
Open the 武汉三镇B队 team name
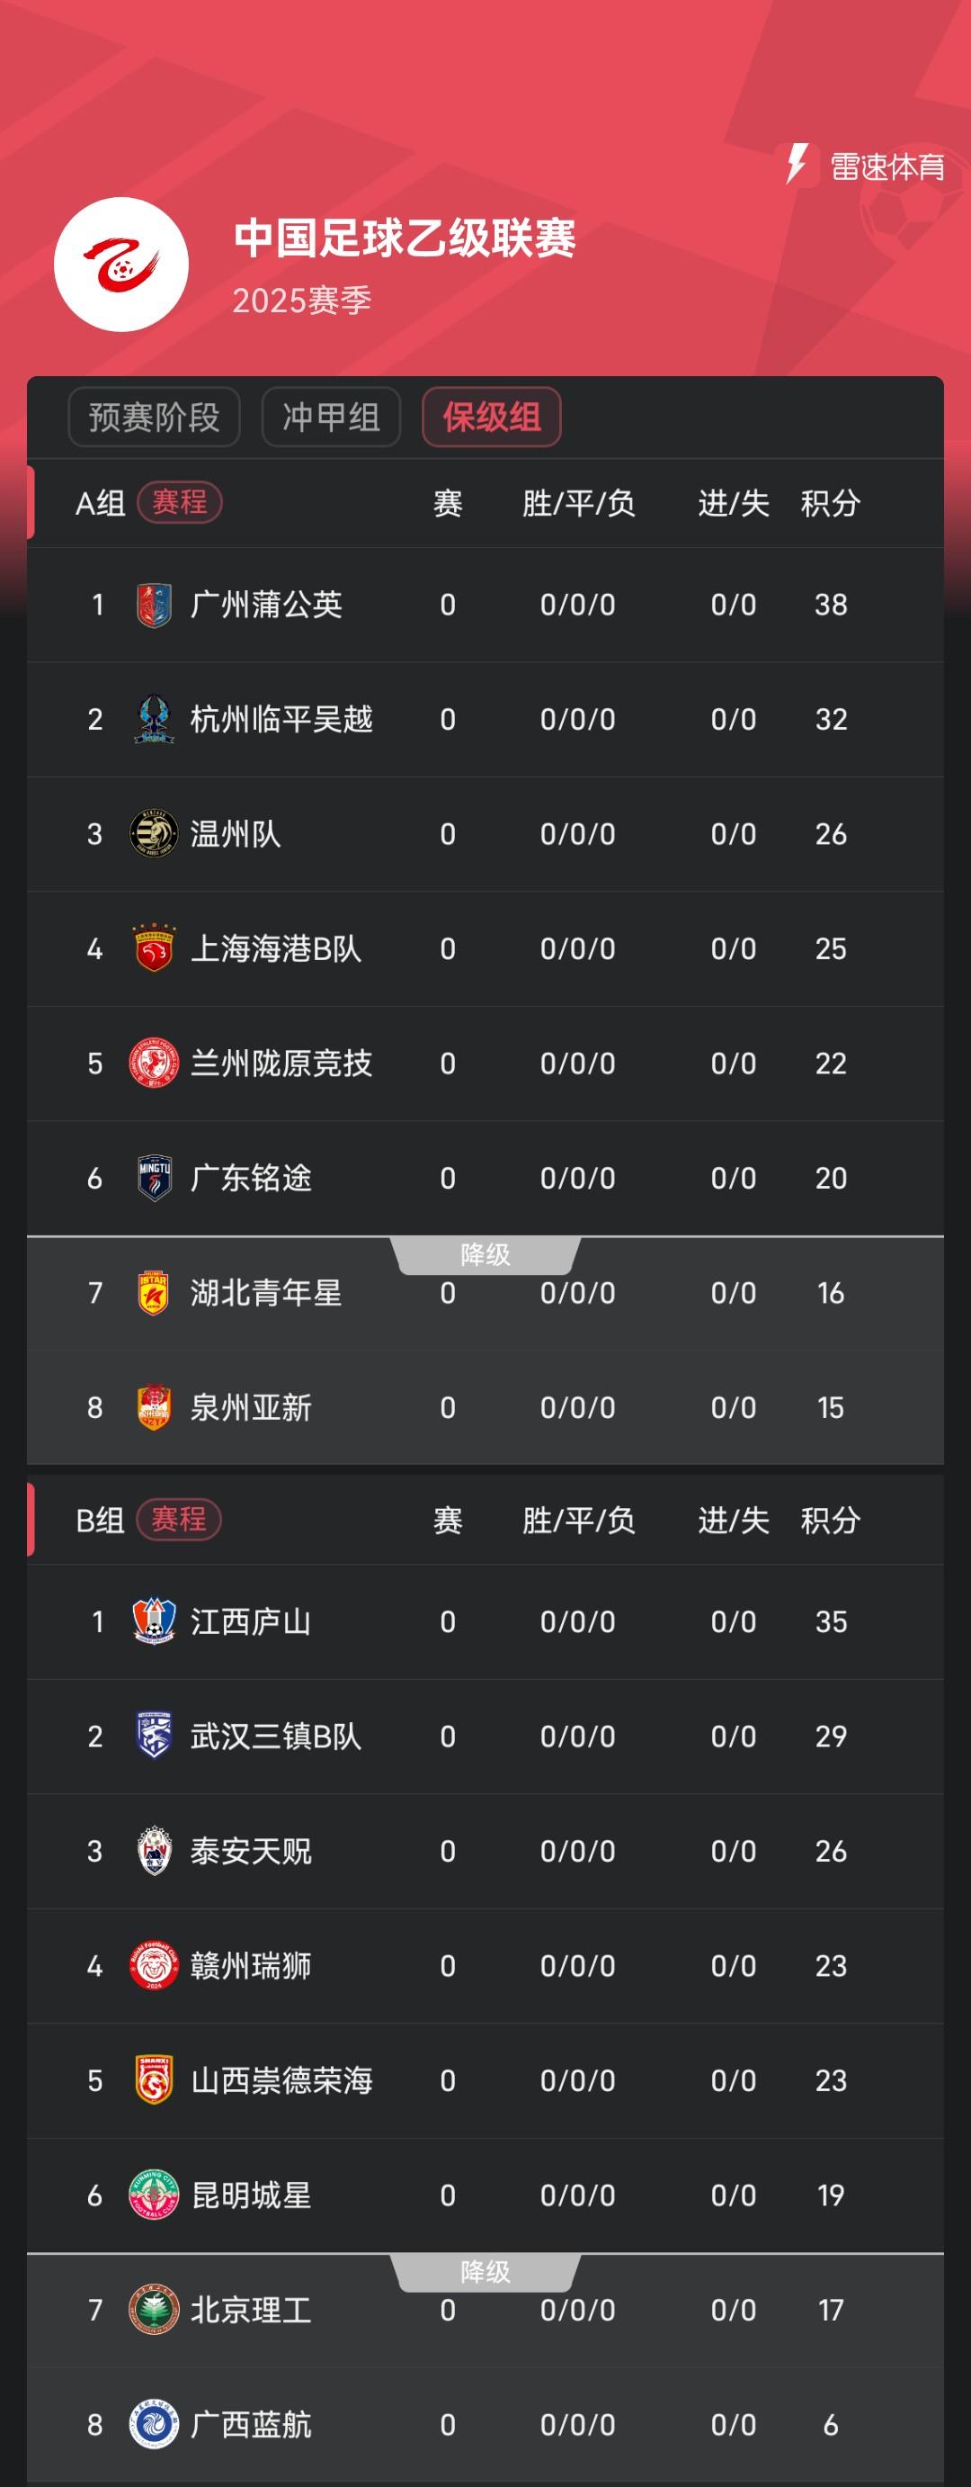point(276,1736)
